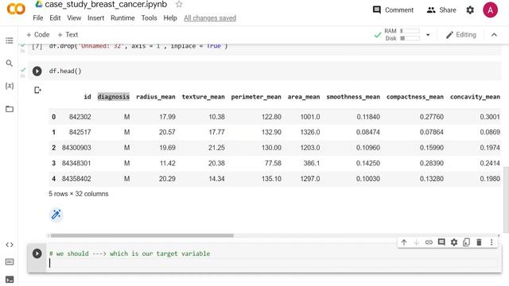This screenshot has width=509, height=286.
Task: Select the smoothness_mean column header
Action: pos(353,97)
